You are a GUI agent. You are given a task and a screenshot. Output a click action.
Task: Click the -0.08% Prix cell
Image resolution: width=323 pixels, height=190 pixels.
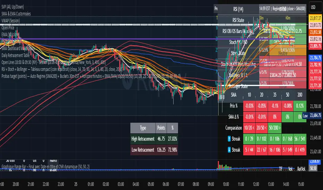click(x=287, y=106)
